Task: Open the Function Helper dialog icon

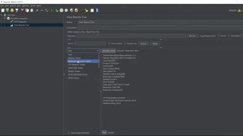Action: 92,10
